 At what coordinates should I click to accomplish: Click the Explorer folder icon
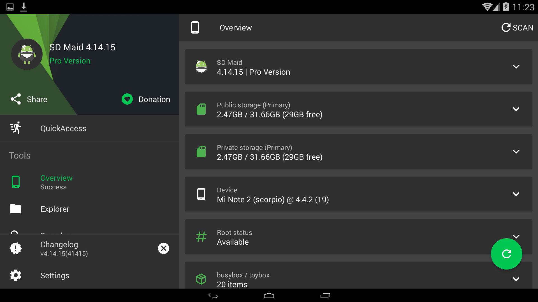pos(16,209)
